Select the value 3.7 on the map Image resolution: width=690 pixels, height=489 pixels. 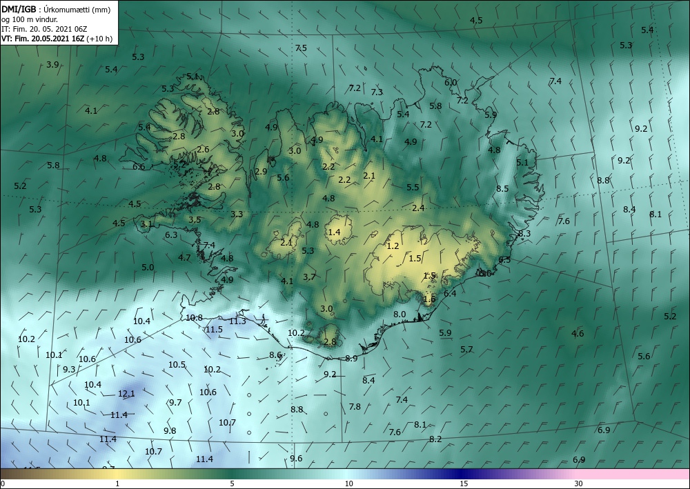(309, 277)
